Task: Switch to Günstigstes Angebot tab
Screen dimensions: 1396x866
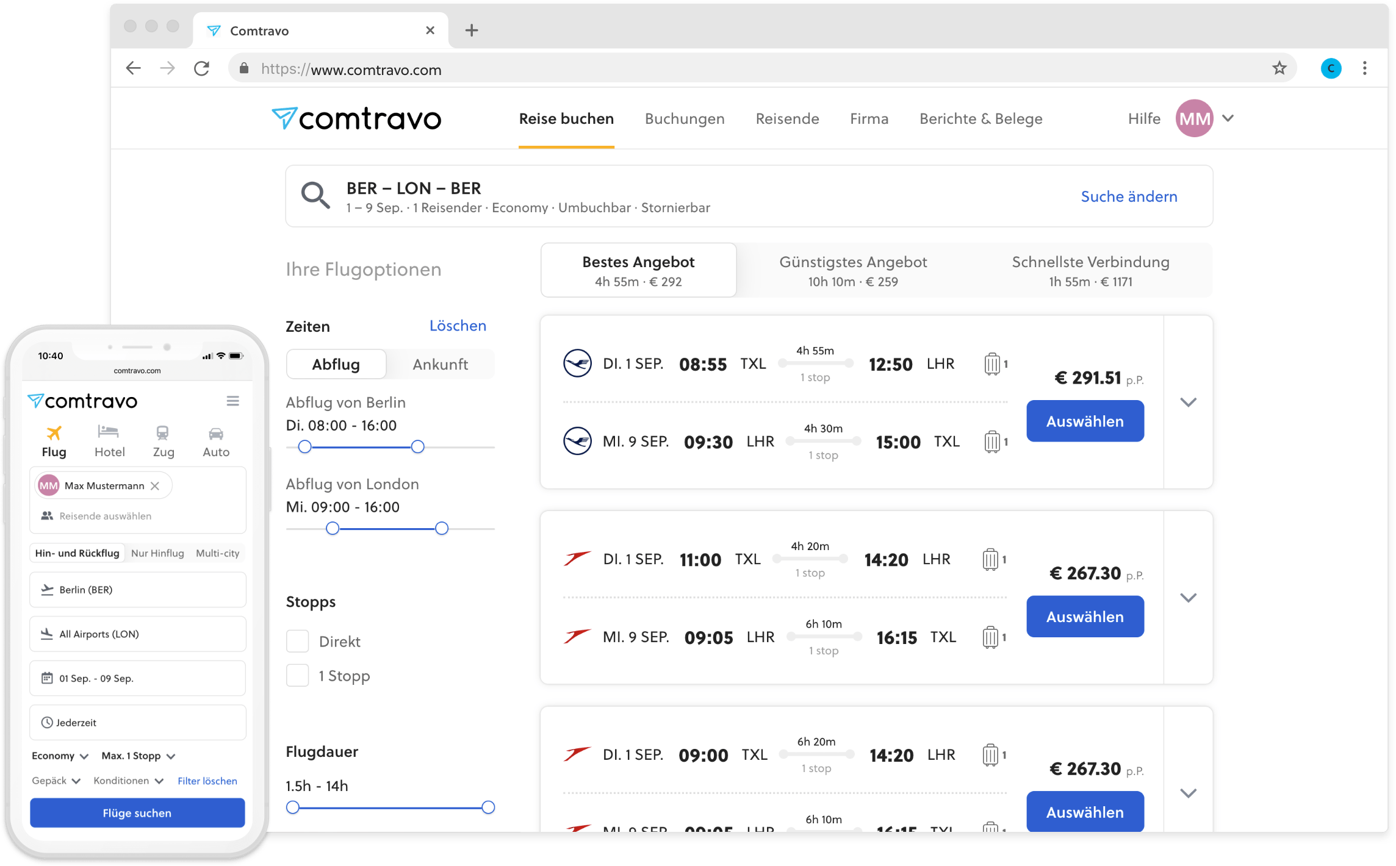Action: click(852, 270)
